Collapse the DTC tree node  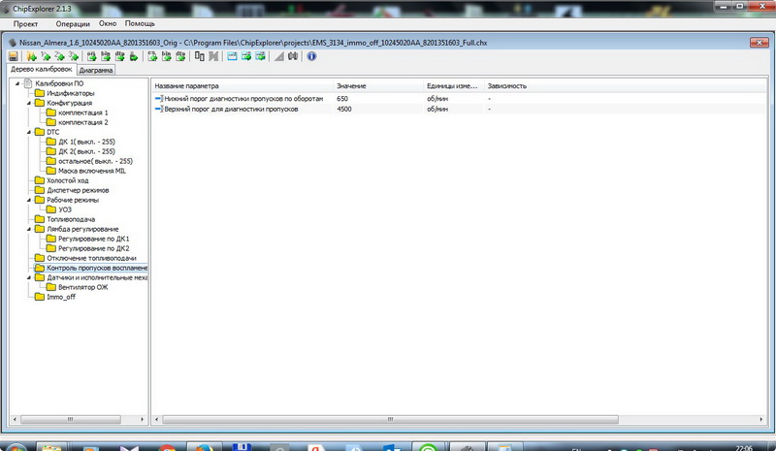click(x=29, y=132)
